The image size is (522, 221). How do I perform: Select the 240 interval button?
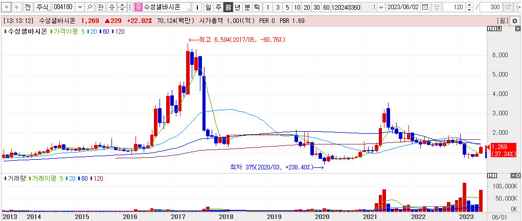[x=346, y=7]
